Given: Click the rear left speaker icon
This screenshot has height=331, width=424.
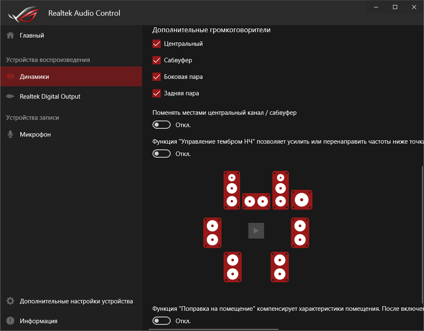Looking at the screenshot, I should tap(232, 267).
